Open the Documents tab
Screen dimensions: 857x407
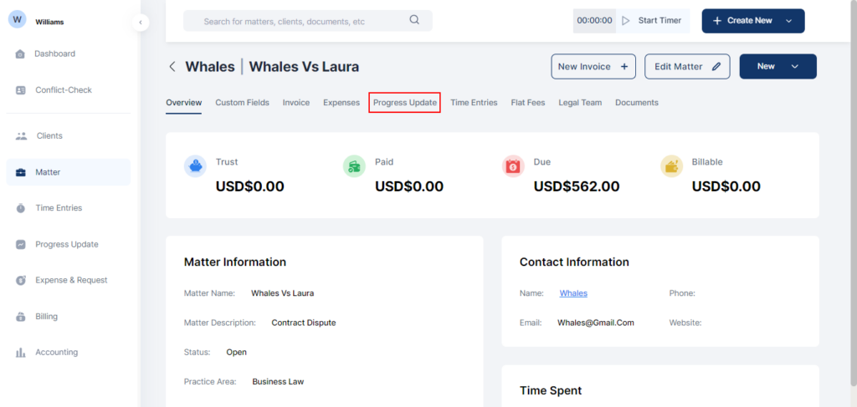coord(636,103)
